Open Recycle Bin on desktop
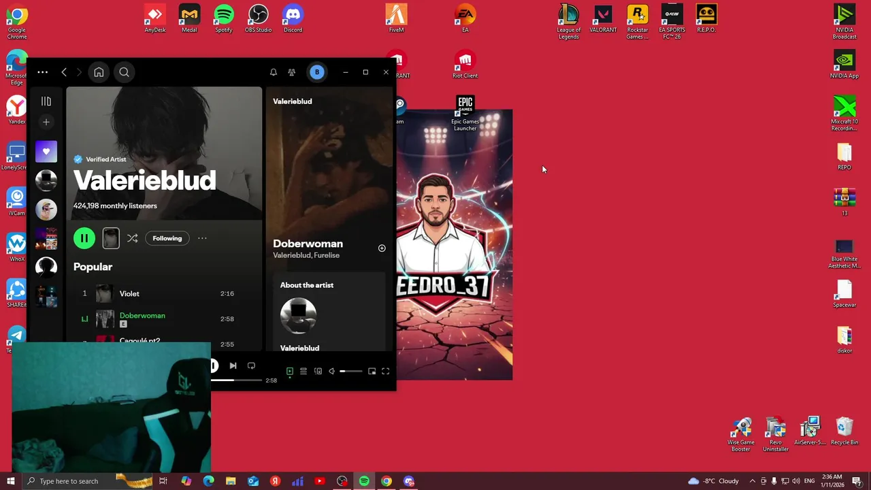The image size is (871, 490). 844,431
